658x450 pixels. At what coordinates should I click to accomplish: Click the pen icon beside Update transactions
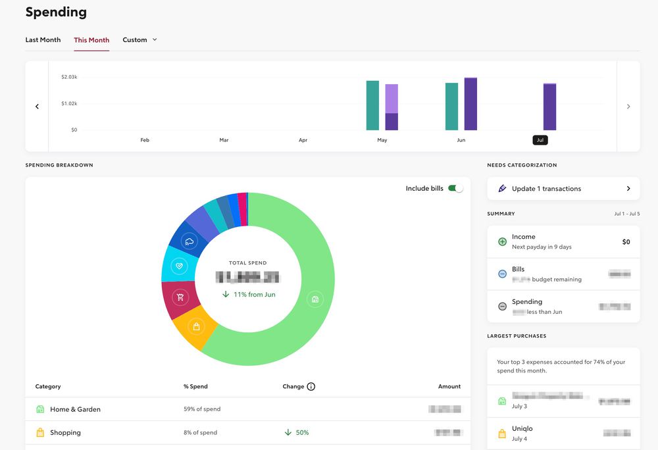(502, 188)
